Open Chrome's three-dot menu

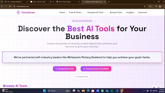coord(164,6)
